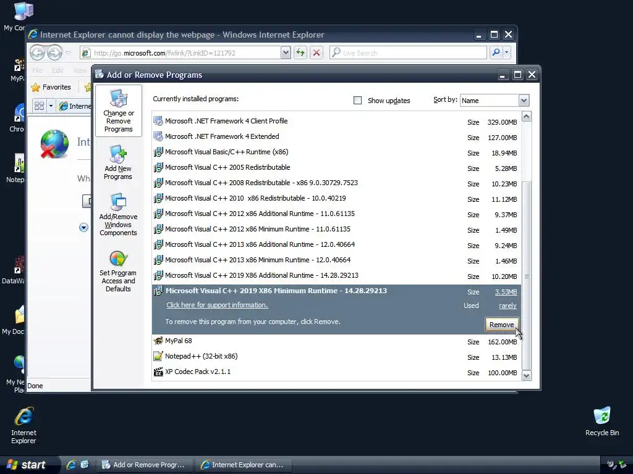Select Visual C++ 2013 x86 Additional Runtime
This screenshot has width=633, height=474.
336,244
